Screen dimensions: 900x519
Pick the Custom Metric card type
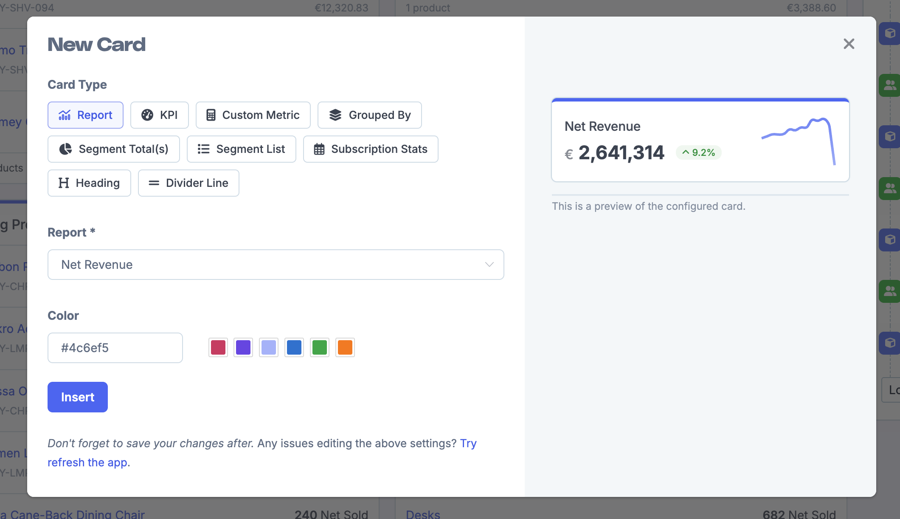pos(253,115)
